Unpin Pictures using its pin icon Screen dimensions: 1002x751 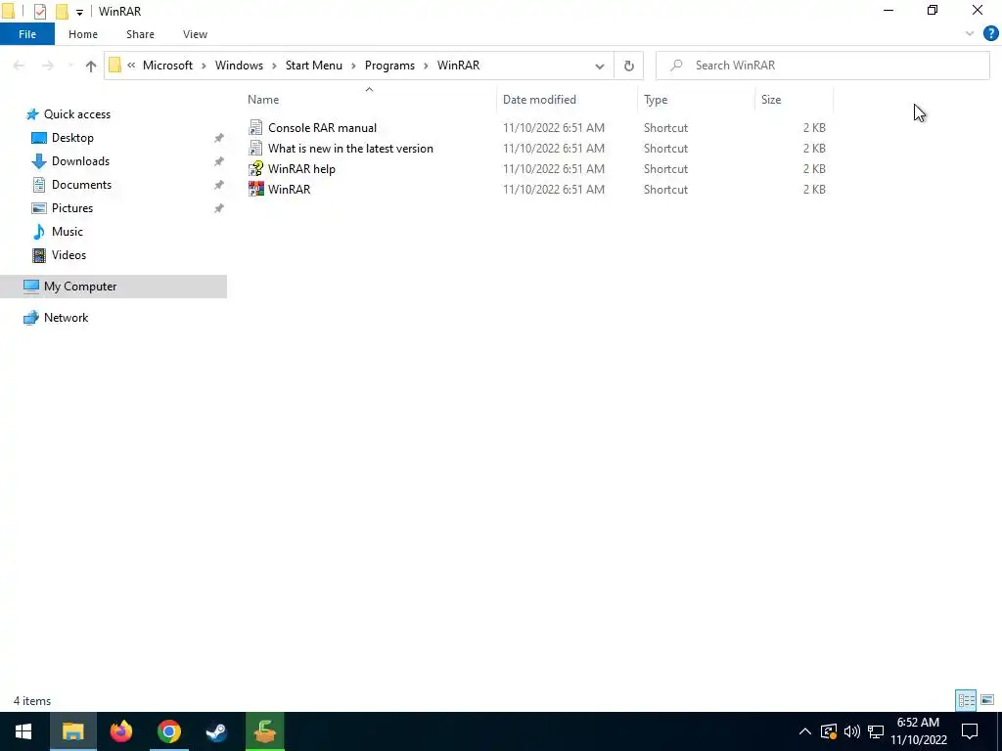pos(218,208)
